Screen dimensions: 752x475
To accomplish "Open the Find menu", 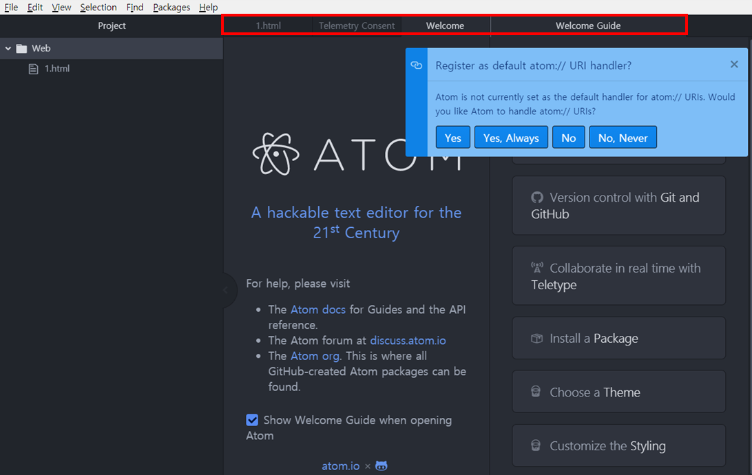I will click(x=135, y=7).
